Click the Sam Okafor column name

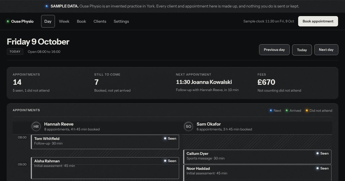pyautogui.click(x=209, y=124)
